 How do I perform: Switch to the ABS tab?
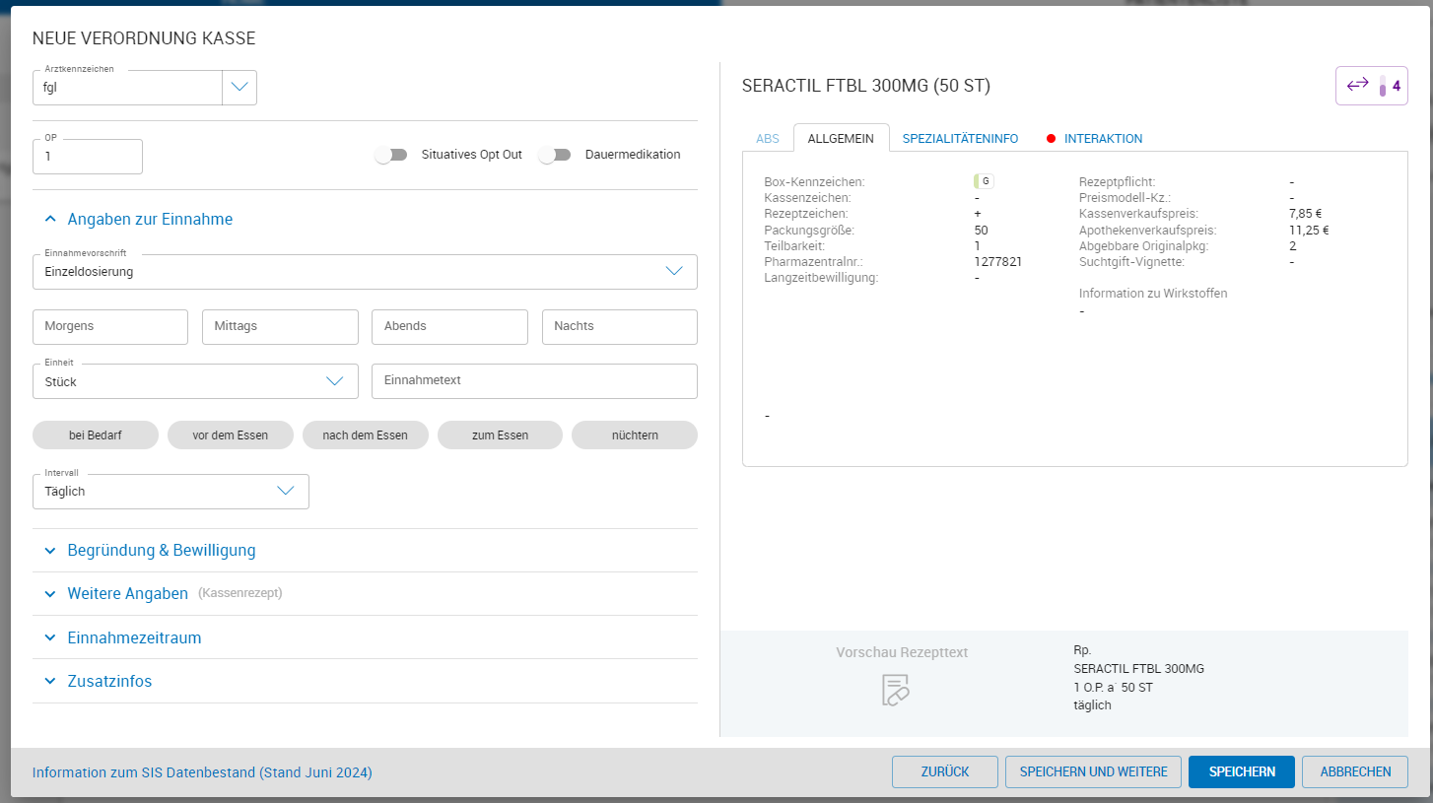pos(768,139)
